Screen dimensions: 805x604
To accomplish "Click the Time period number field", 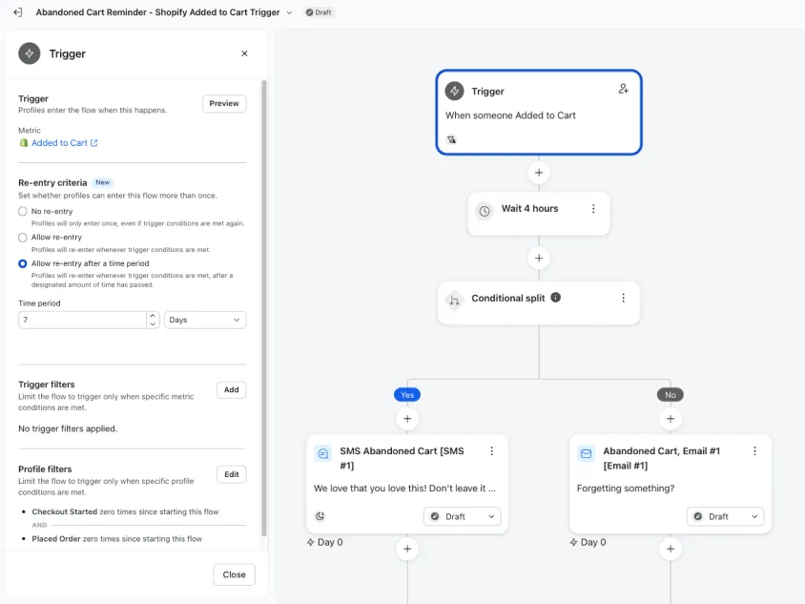I will [82, 320].
